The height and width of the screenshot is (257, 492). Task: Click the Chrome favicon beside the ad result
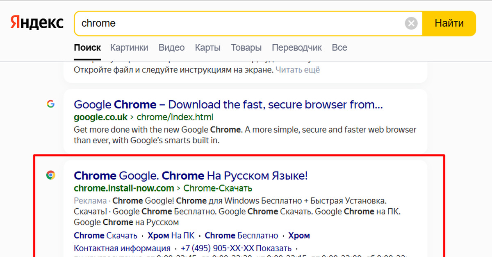pyautogui.click(x=50, y=175)
